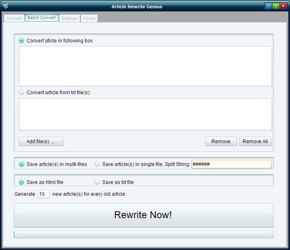The image size is (290, 250).
Task: Open the Settings tab
Action: click(x=69, y=18)
